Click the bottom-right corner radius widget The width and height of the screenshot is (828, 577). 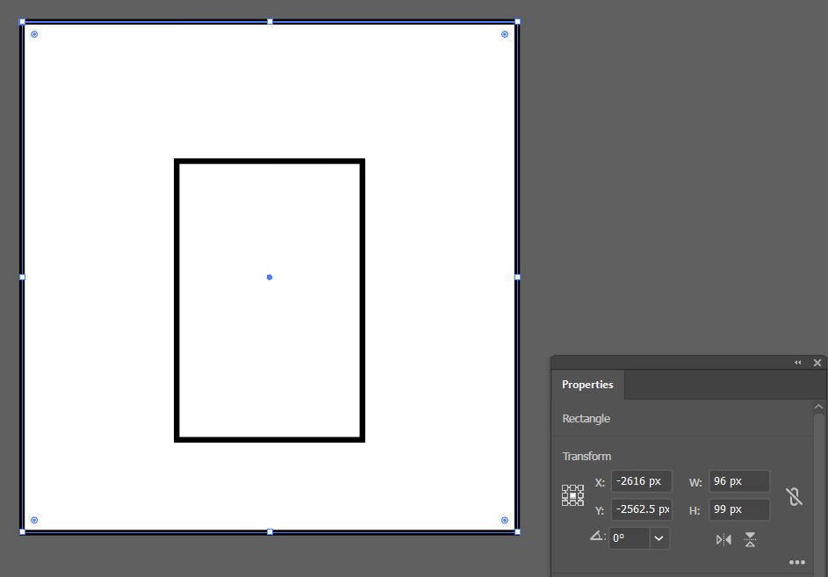[504, 520]
